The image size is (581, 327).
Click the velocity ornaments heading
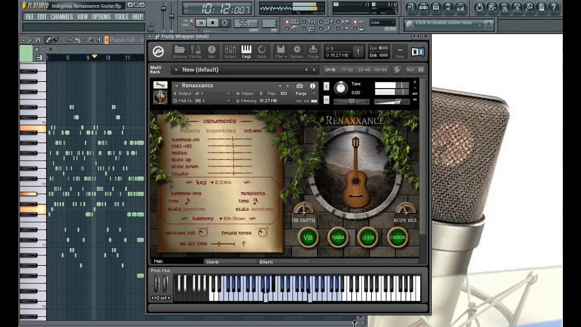tap(190, 131)
